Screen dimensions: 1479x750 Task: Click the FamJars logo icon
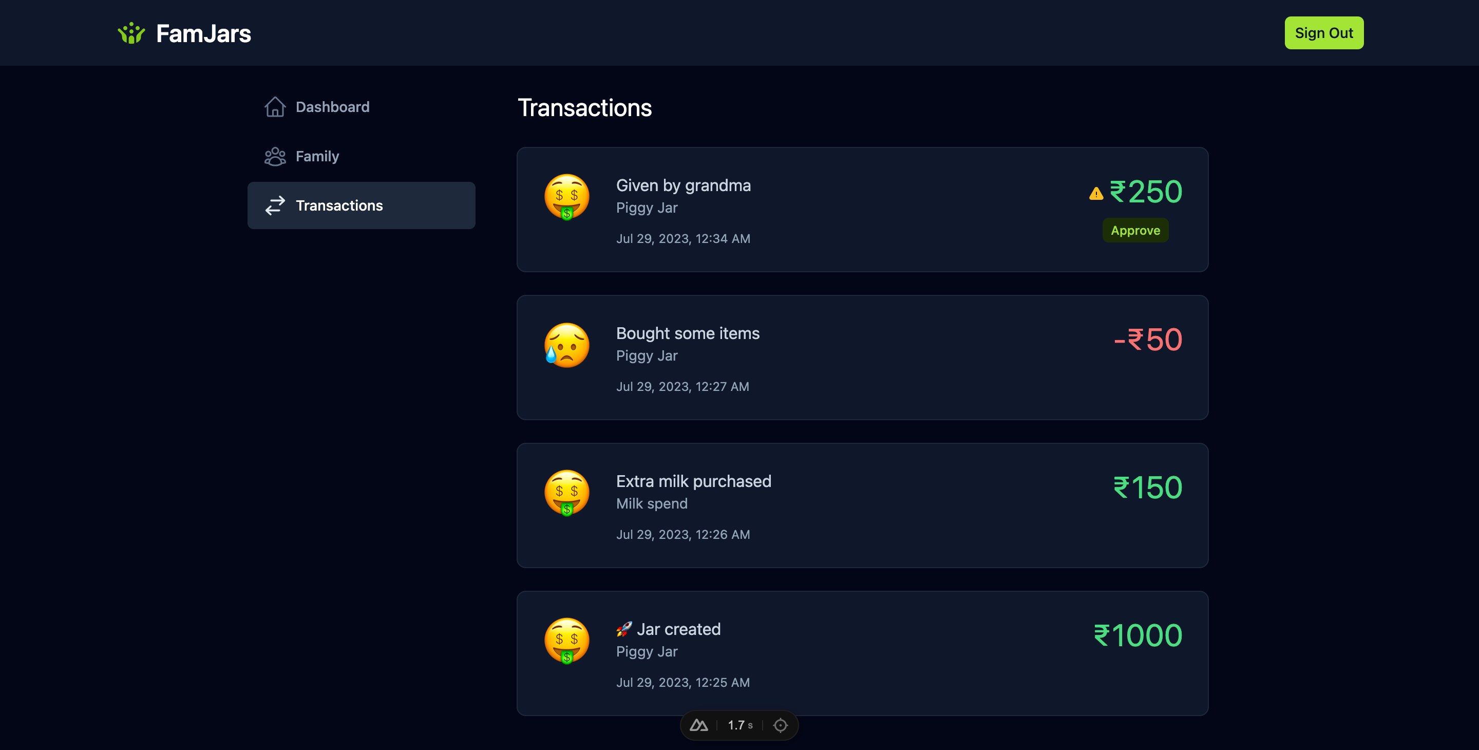pos(131,33)
